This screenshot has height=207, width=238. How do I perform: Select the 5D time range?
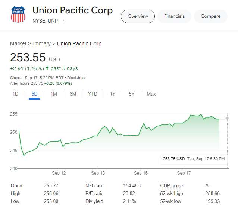coord(35,94)
